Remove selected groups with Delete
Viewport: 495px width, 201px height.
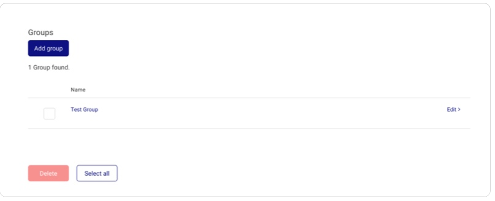point(48,173)
